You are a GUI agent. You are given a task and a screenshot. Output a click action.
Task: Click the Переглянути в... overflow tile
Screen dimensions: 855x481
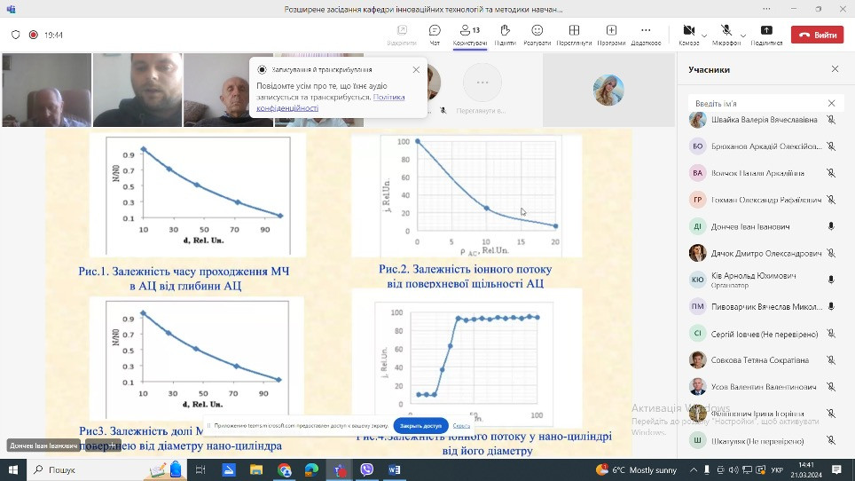[x=482, y=90]
